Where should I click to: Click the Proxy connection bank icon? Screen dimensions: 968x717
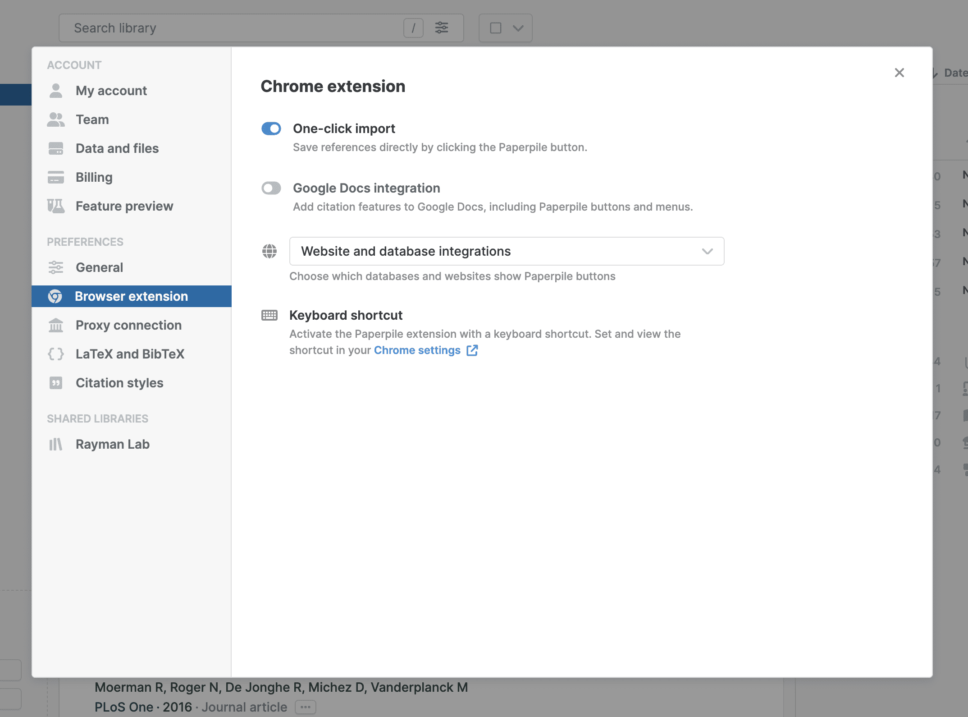click(56, 325)
